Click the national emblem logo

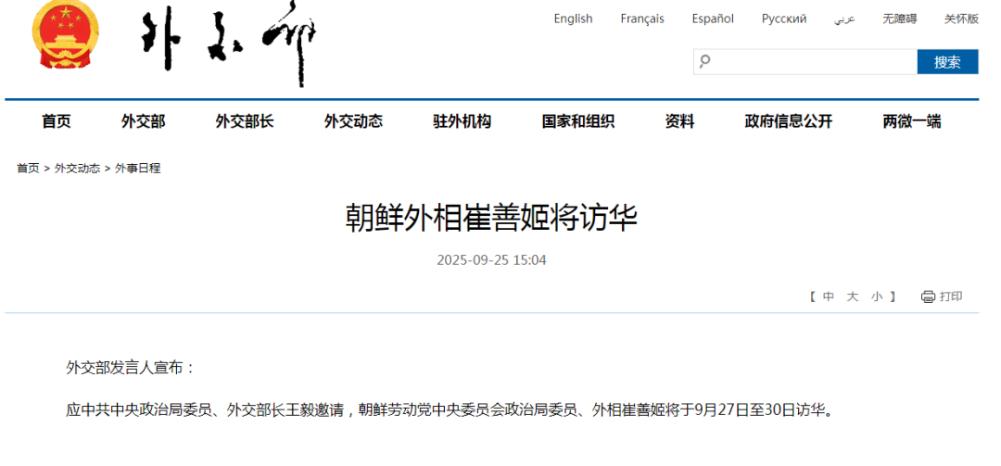[x=65, y=34]
